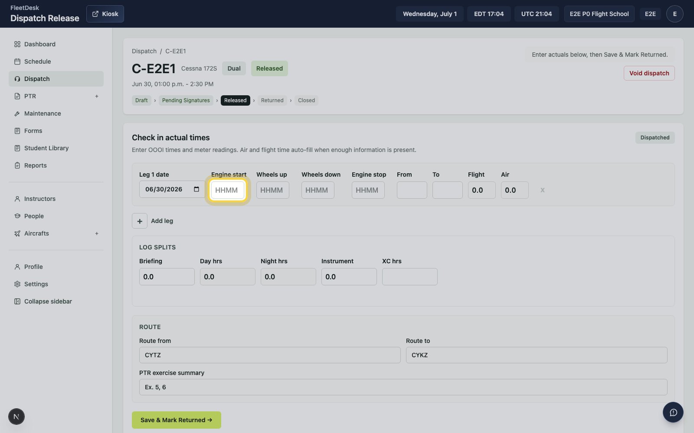Click the Engine stop HHMM field

coord(368,190)
